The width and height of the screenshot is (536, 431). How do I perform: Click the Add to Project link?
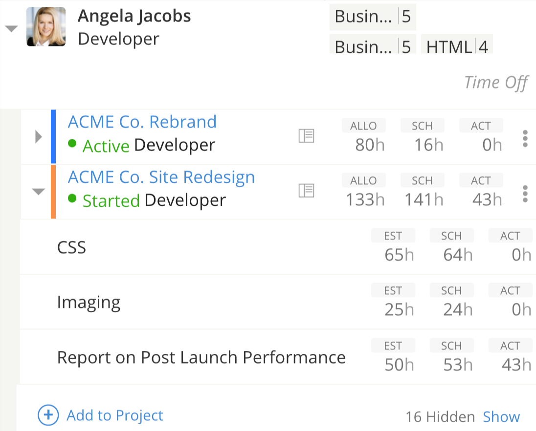click(x=114, y=415)
